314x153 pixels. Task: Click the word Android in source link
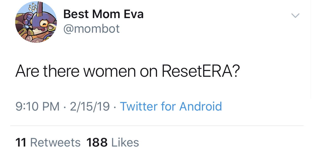tap(201, 106)
